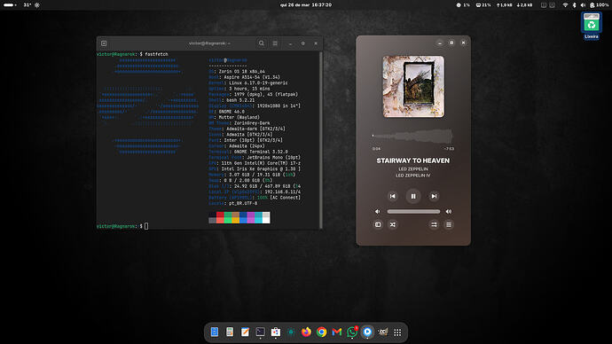Adjust the music player volume slider
Viewport: 612px width, 344px height.
point(413,211)
